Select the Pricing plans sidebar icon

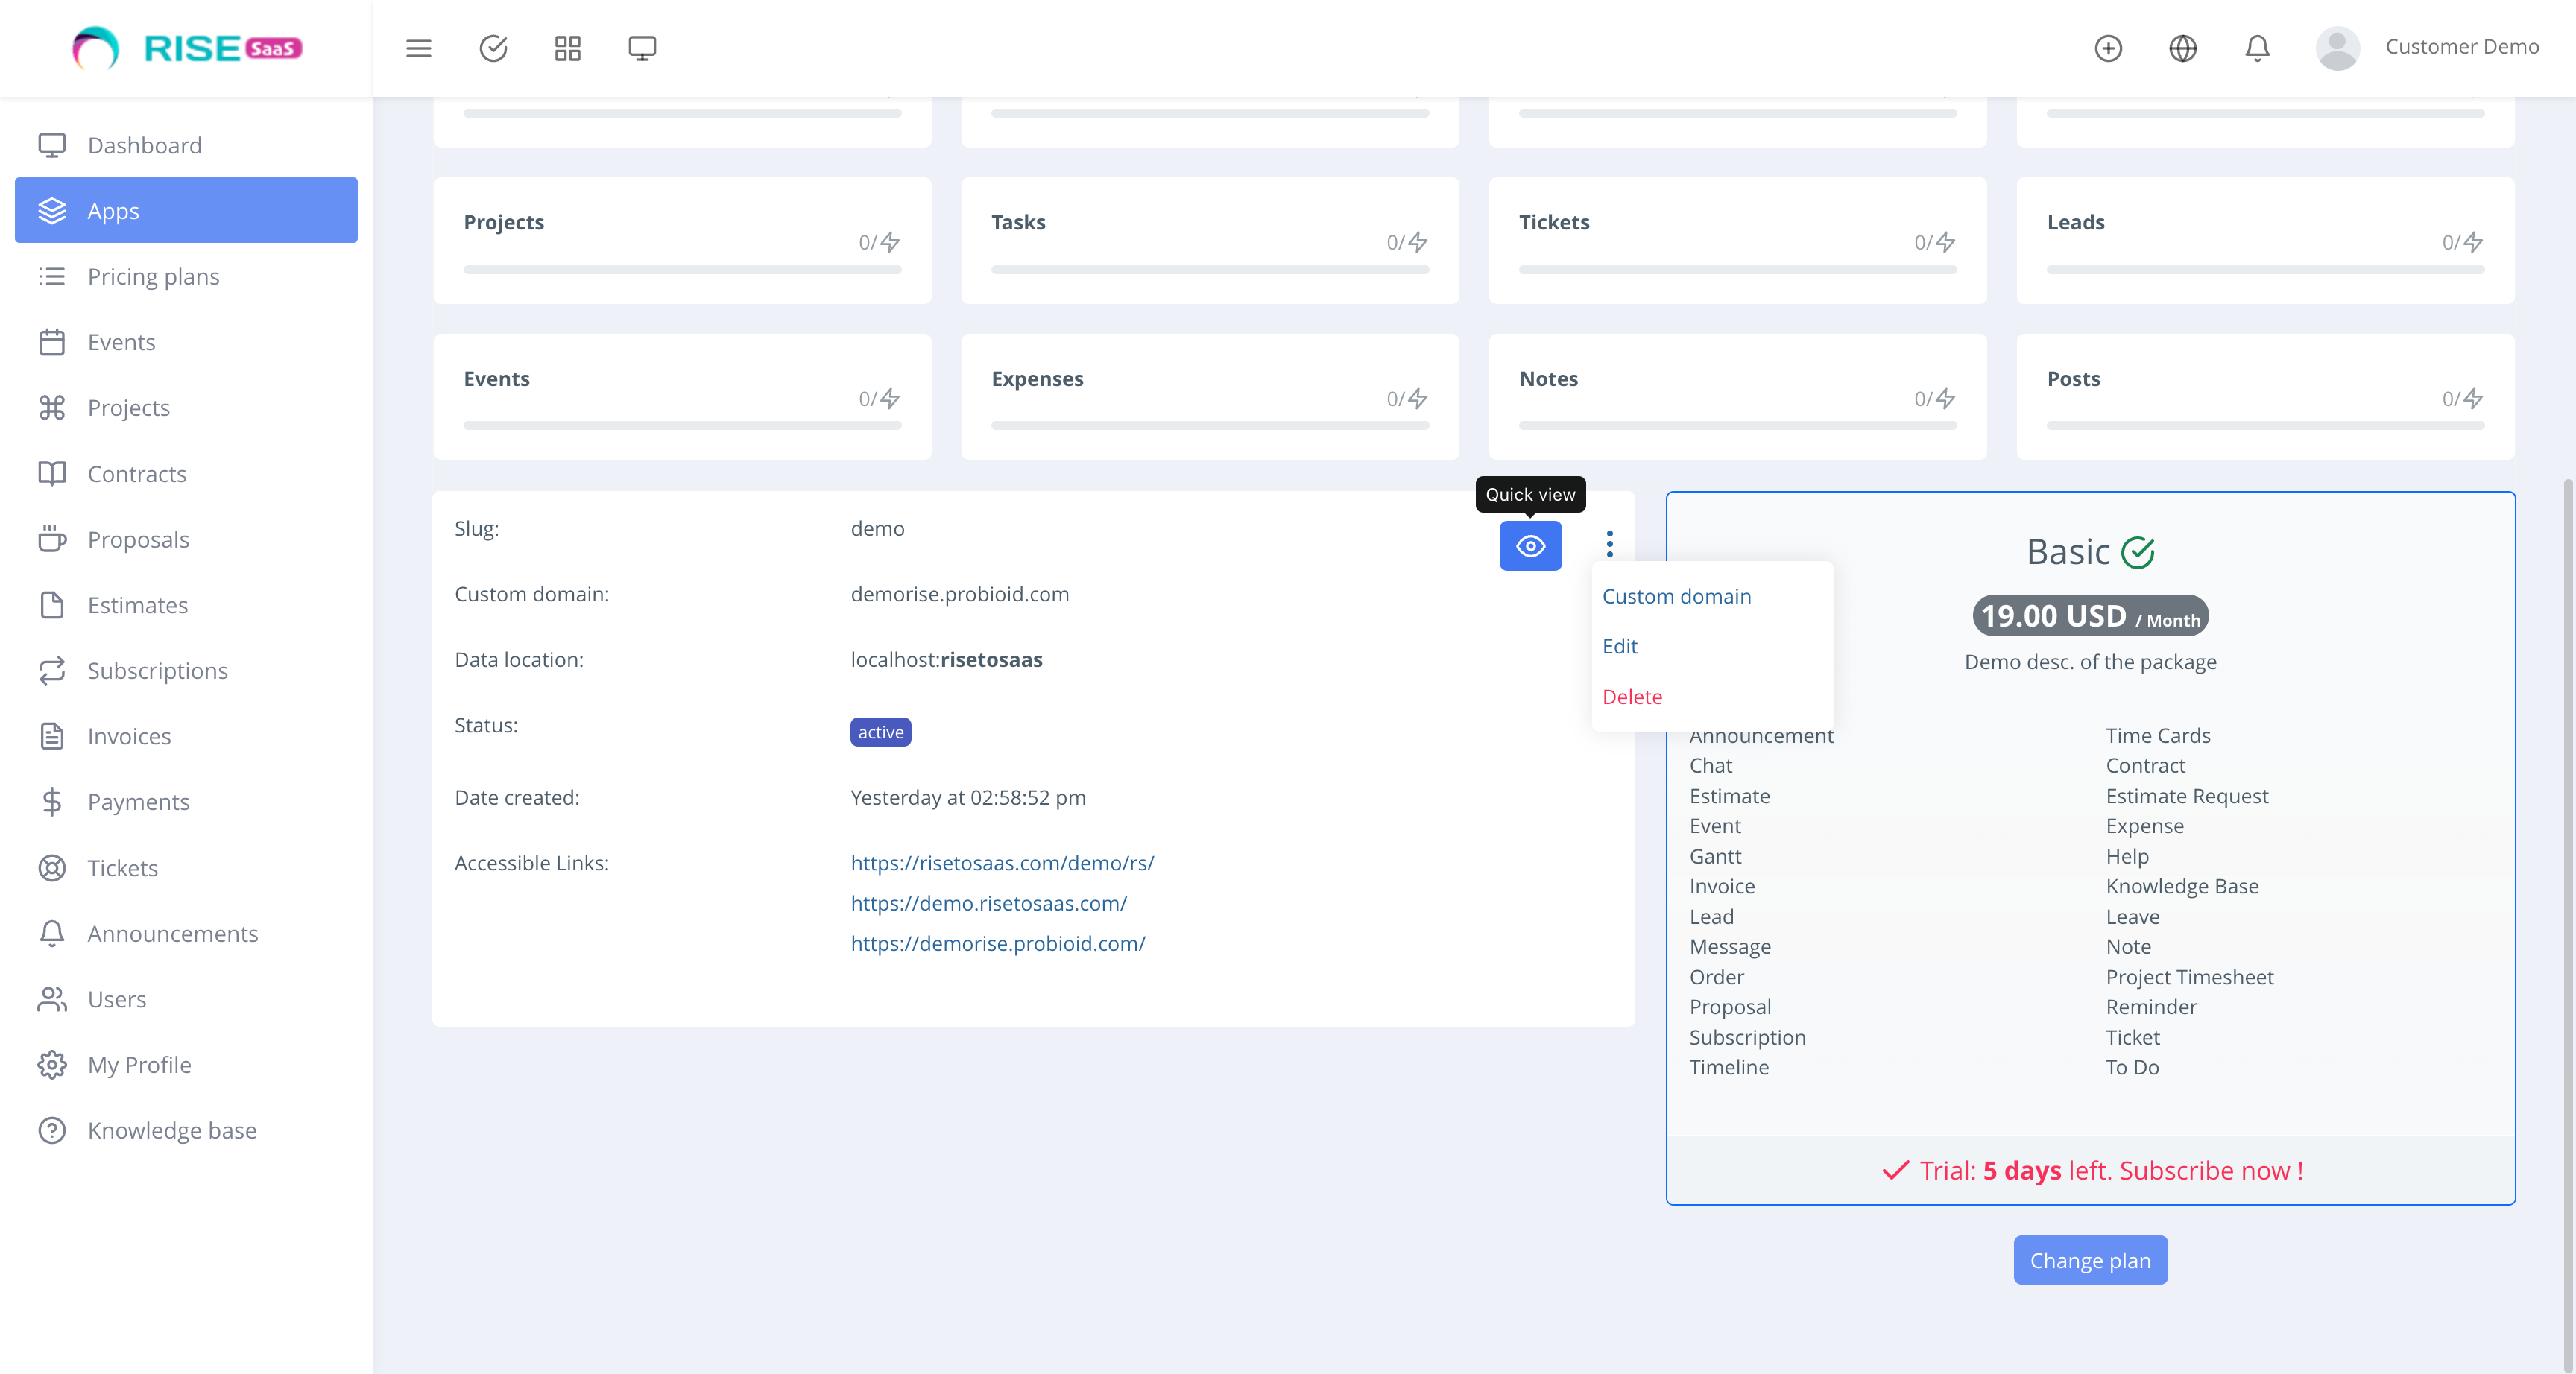point(53,277)
